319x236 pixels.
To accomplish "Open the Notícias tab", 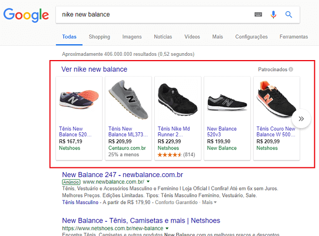I will [163, 37].
